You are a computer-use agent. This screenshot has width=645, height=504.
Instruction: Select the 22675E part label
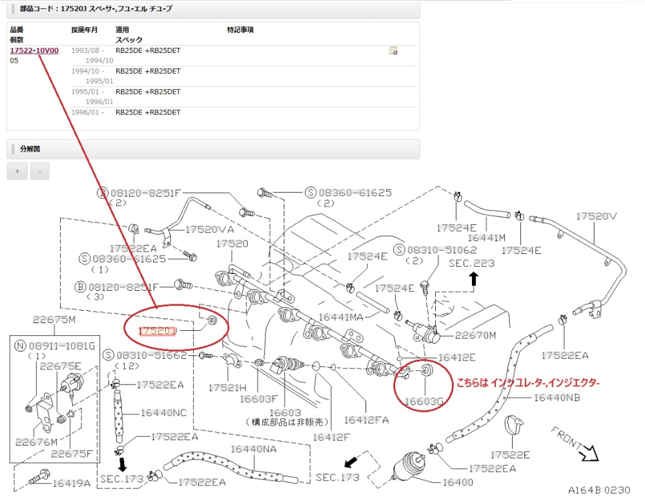point(61,366)
